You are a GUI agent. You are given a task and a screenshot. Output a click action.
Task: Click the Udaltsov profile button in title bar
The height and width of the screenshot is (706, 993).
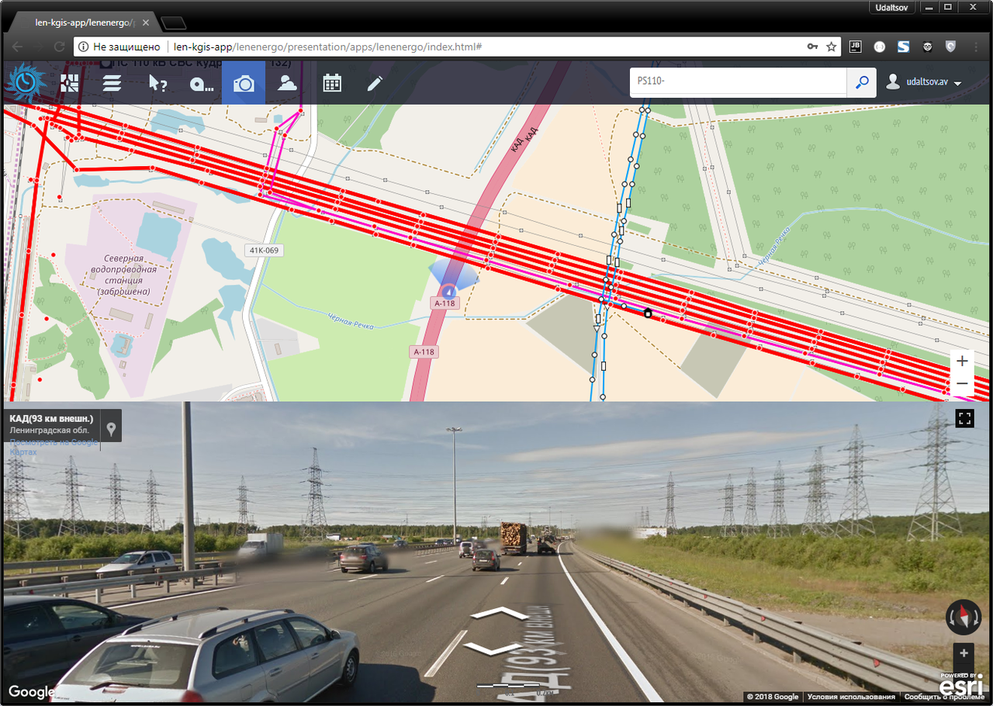[x=893, y=6]
